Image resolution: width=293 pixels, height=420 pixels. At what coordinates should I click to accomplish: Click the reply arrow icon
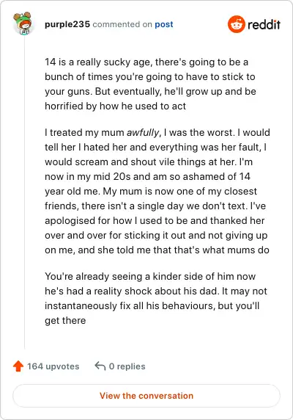point(100,366)
